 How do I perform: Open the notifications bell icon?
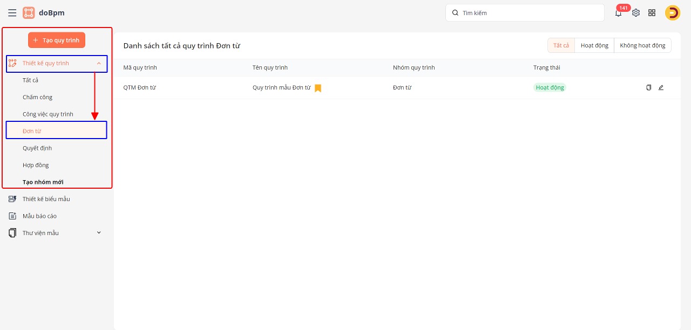click(619, 13)
